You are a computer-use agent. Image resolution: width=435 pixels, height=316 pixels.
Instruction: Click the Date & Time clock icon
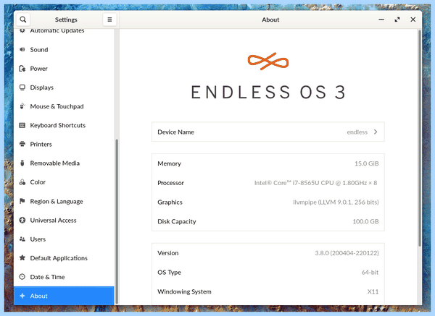tap(22, 277)
